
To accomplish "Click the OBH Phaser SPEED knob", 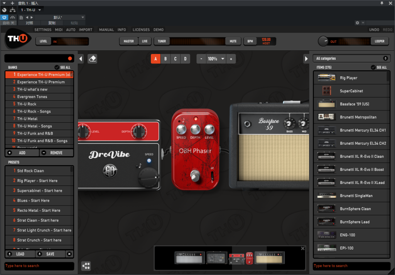I will tap(181, 129).
